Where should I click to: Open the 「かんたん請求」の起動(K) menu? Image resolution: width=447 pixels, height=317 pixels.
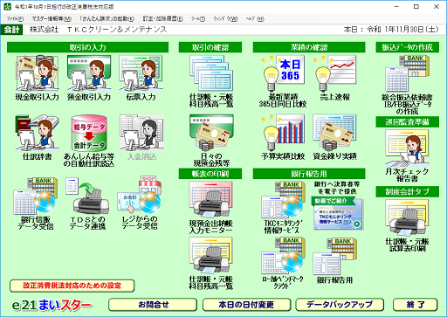click(107, 19)
